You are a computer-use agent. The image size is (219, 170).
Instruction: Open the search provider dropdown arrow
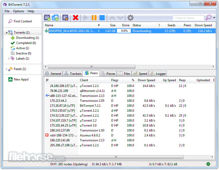(x=214, y=18)
